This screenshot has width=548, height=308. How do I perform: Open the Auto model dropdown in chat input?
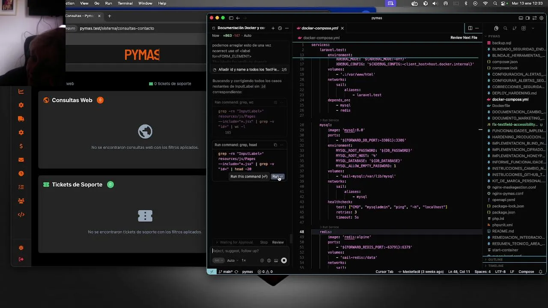pos(232,261)
